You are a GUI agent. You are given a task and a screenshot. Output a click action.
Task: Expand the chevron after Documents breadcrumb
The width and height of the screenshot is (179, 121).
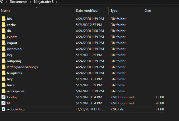[x=31, y=2]
